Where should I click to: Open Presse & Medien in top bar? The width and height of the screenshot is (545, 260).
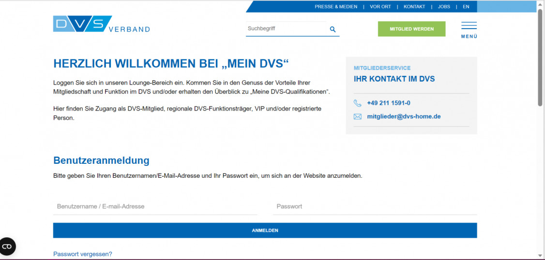pos(336,7)
